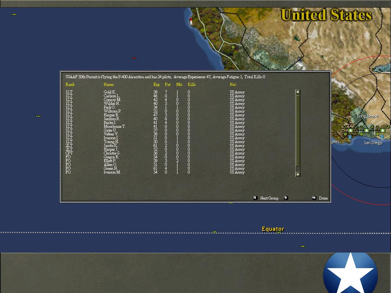
Task: Select pilot Conroy M. row
Action: click(x=155, y=100)
